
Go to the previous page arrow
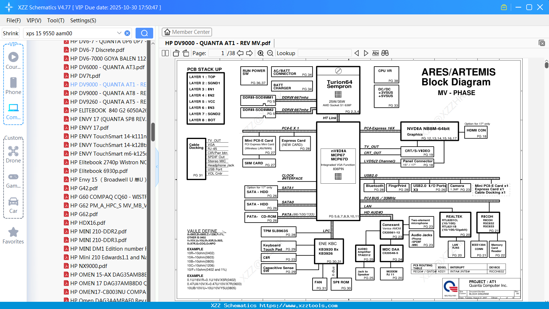tap(240, 53)
